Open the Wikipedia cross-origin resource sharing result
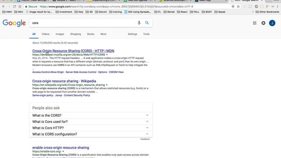281x158 pixels. (x=64, y=81)
